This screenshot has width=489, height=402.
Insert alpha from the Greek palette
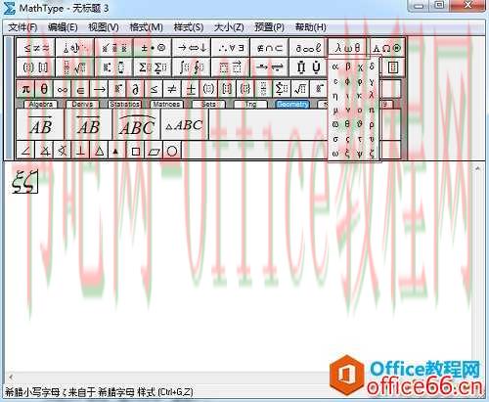click(x=335, y=67)
